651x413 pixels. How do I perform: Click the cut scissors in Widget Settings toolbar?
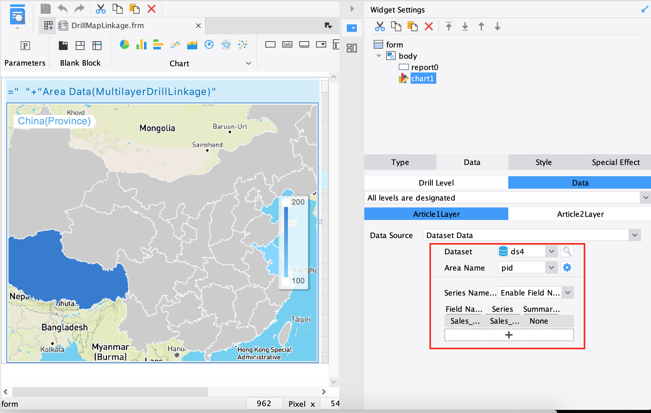[380, 27]
